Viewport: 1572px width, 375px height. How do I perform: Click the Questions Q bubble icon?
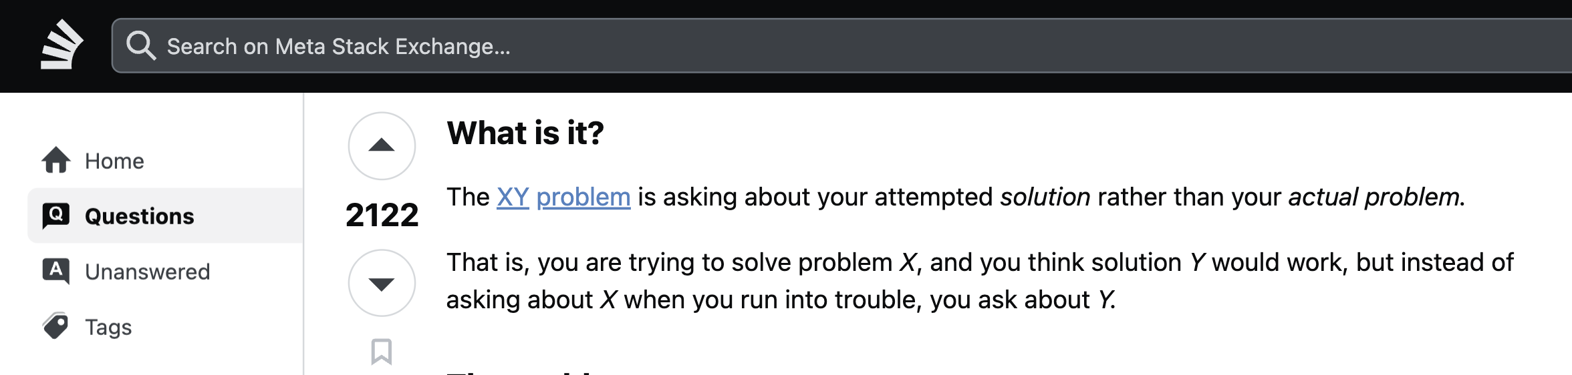[x=56, y=216]
